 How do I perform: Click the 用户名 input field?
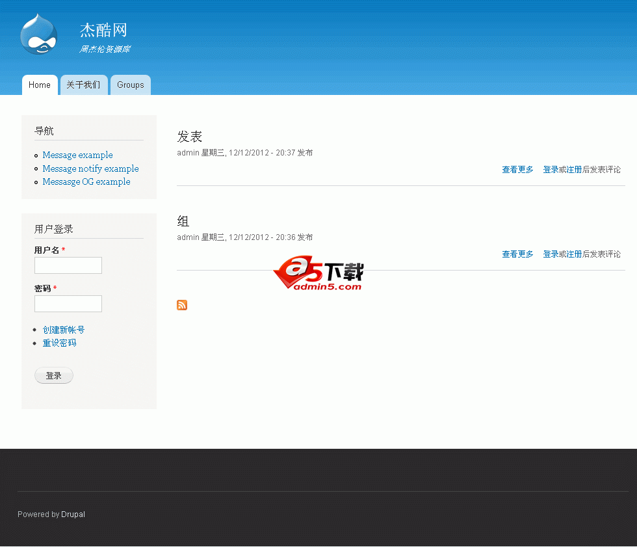[x=68, y=265]
